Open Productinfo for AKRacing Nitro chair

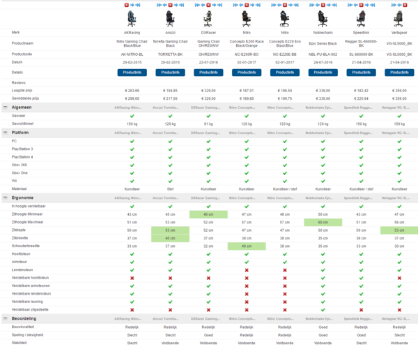pos(132,72)
